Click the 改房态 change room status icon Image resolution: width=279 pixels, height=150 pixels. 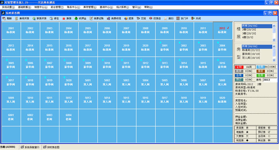click(151, 18)
